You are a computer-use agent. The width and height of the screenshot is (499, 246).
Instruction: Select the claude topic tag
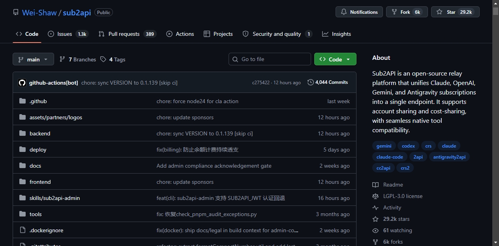coord(449,146)
